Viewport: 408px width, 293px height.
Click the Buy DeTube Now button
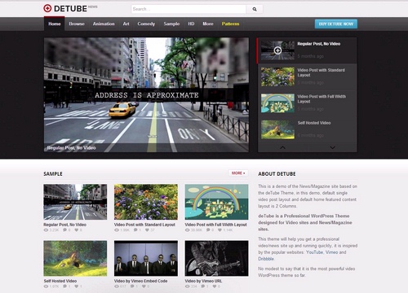tap(336, 24)
